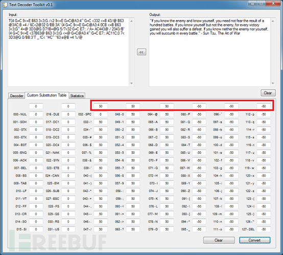Click the first column header field showing 0
This screenshot has width=283, height=255.
coord(36,106)
